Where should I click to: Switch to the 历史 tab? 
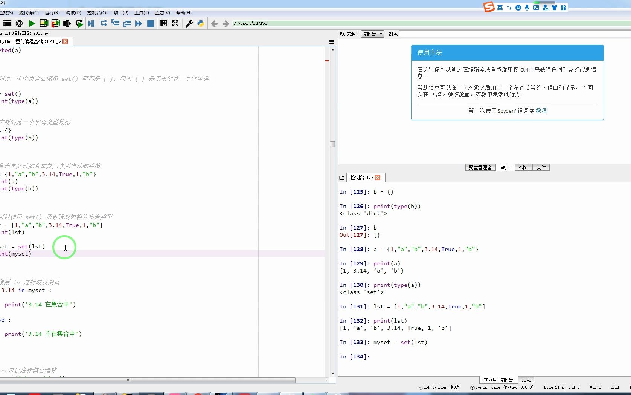526,380
